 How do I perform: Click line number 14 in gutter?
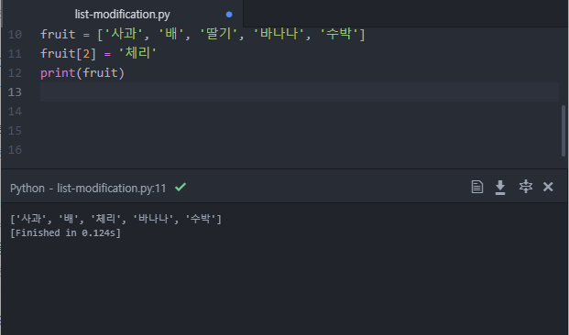pyautogui.click(x=15, y=112)
